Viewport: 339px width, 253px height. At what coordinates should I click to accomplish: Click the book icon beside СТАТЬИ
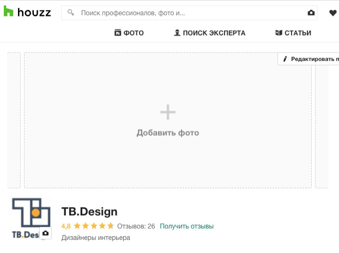tap(279, 33)
